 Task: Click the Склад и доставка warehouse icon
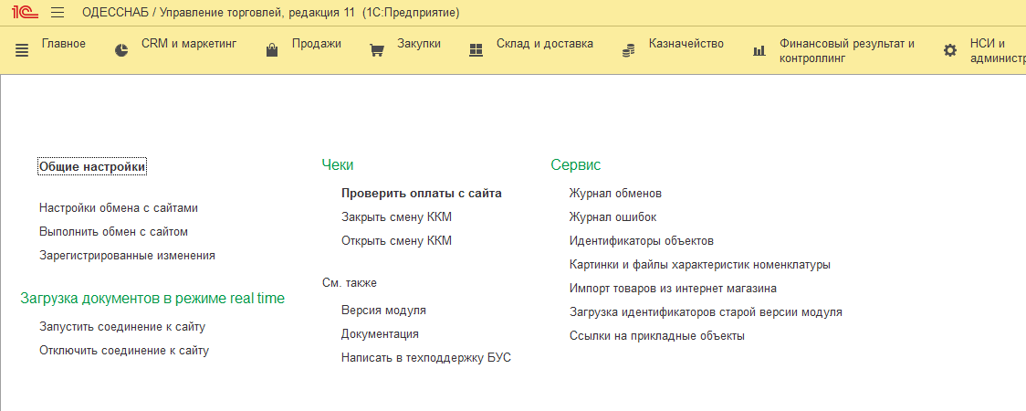tap(476, 50)
